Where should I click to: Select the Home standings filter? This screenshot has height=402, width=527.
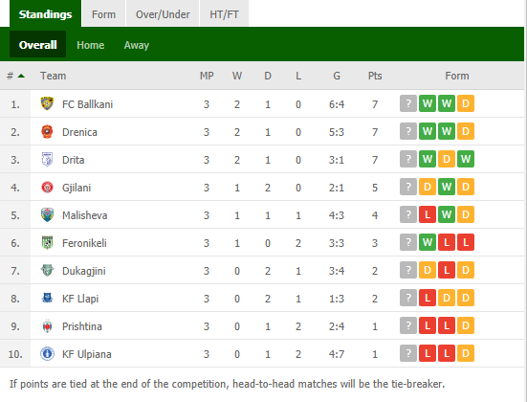(91, 45)
